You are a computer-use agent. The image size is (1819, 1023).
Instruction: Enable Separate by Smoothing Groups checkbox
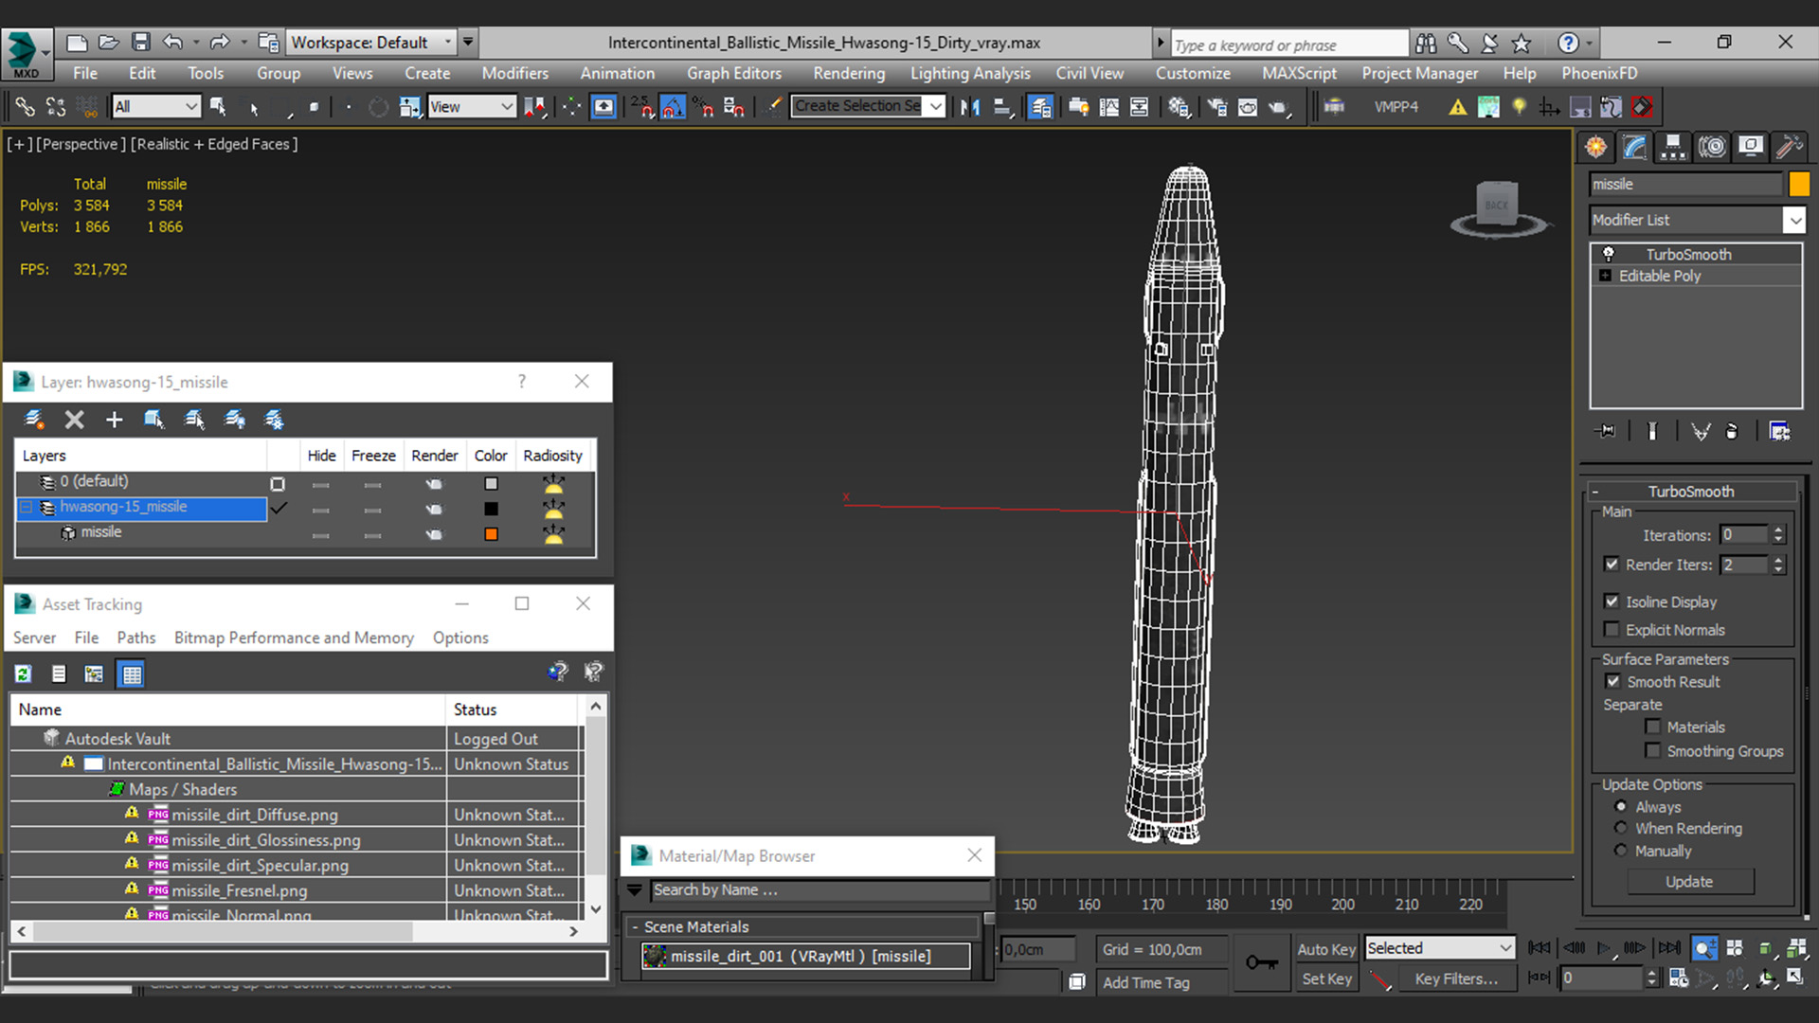pos(1653,750)
